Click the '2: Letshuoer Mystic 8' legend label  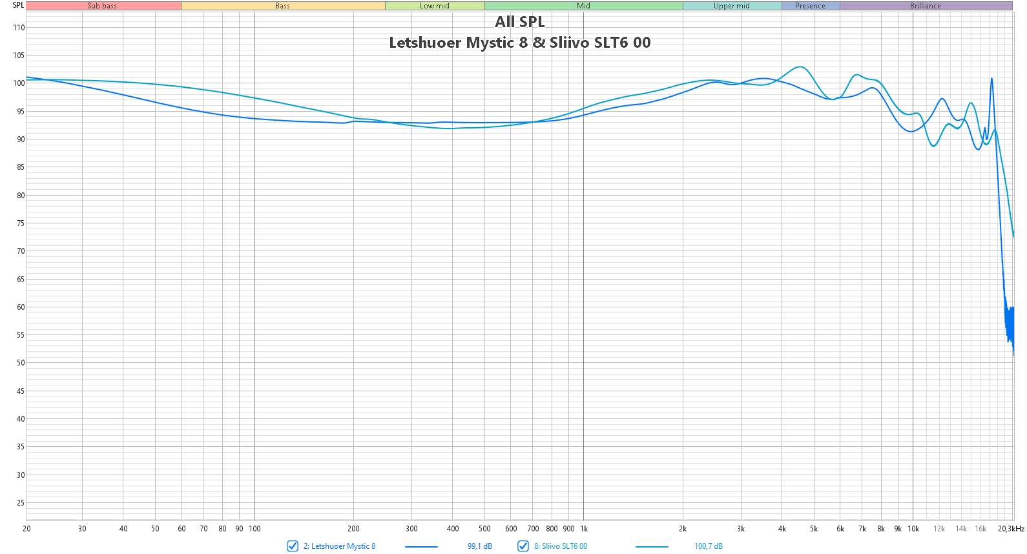pos(339,546)
